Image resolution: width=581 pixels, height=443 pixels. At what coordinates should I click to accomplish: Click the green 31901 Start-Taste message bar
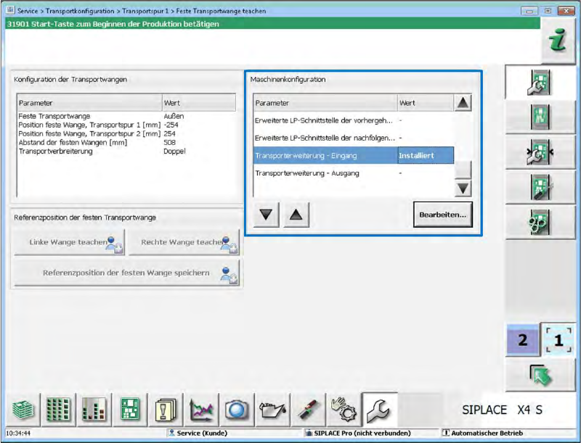point(273,24)
